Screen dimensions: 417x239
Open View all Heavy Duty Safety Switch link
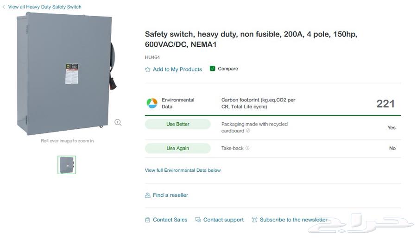(44, 7)
